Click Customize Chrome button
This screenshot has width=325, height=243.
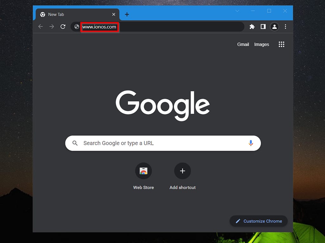pyautogui.click(x=258, y=221)
